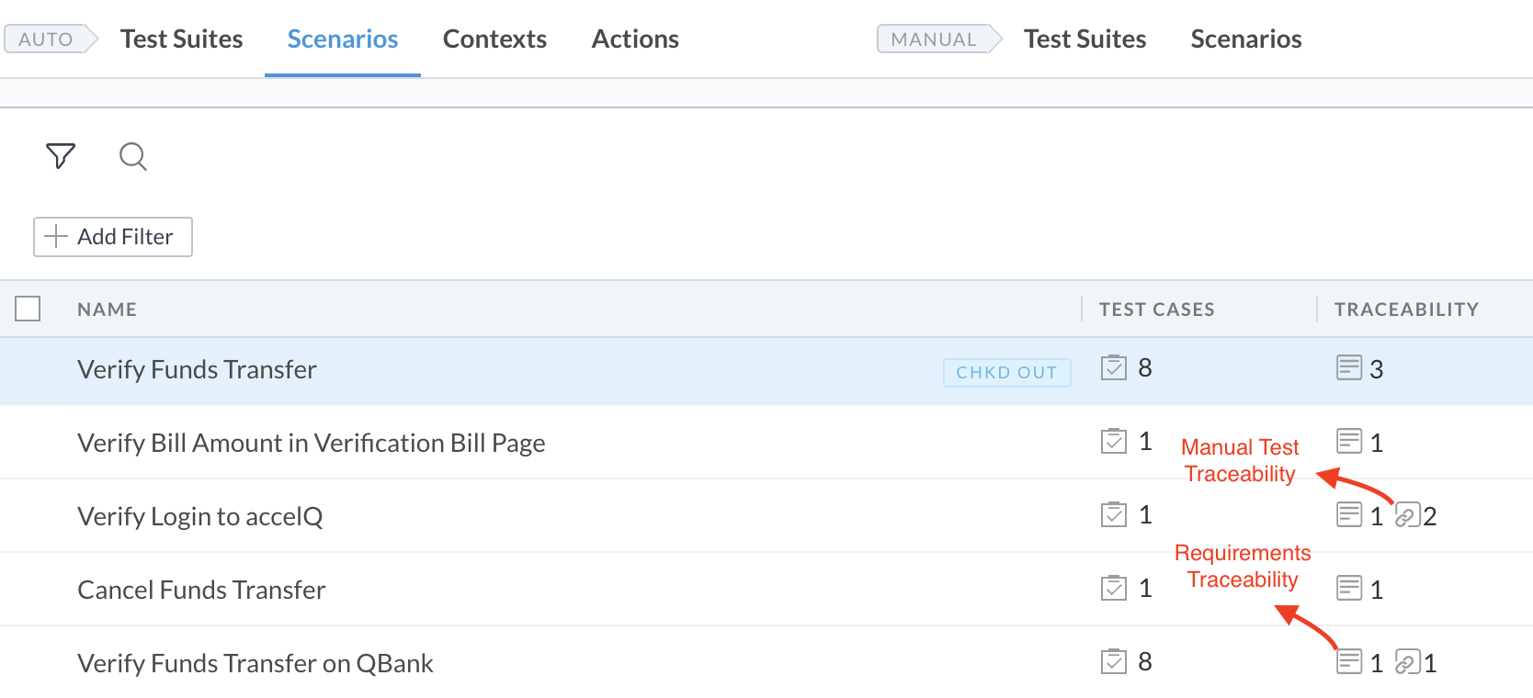The image size is (1533, 698).
Task: Click the CHKD OUT badge
Action: 1007,372
